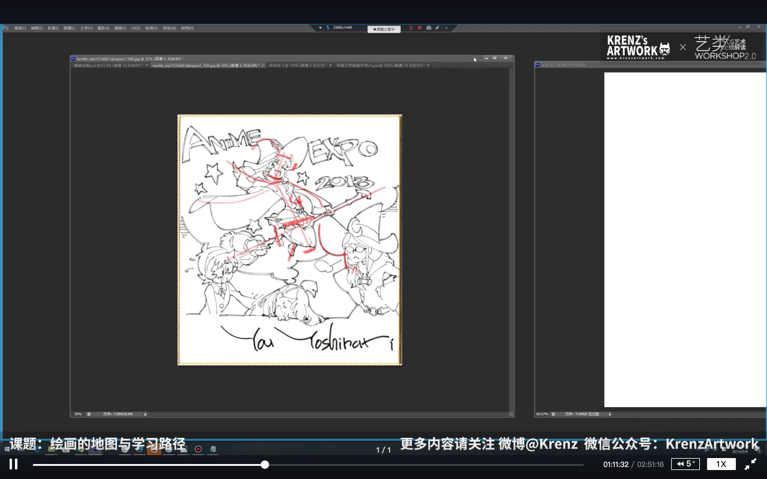767x479 pixels.
Task: Open Photoshop 檢視(V) View menu
Action: click(x=152, y=28)
